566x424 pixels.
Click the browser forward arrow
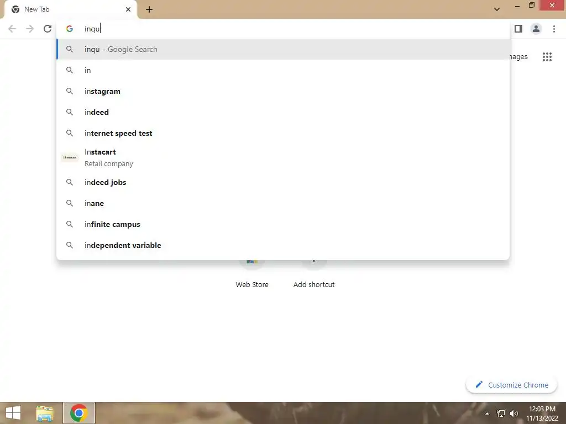30,29
